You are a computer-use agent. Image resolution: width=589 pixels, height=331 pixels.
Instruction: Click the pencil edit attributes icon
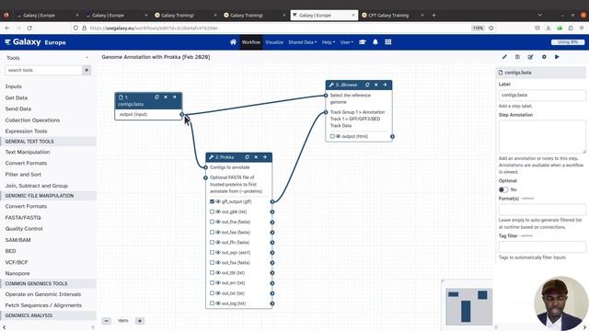504,57
